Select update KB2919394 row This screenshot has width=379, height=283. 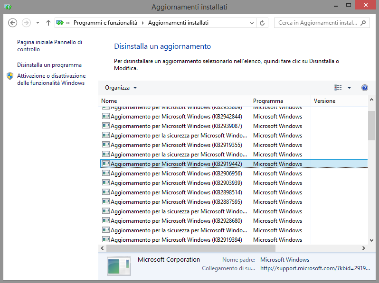coord(234,240)
